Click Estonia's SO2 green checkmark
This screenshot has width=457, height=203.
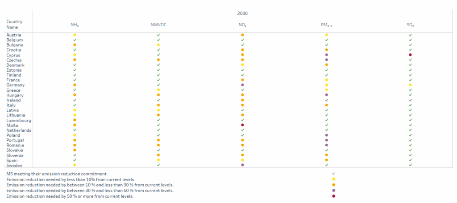pos(411,70)
